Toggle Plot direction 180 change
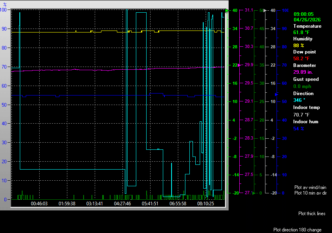 tap(298, 229)
